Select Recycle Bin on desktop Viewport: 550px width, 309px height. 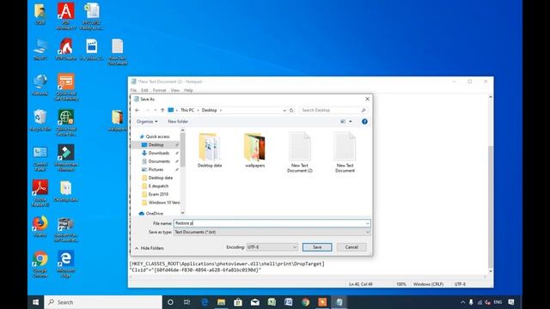[x=40, y=120]
